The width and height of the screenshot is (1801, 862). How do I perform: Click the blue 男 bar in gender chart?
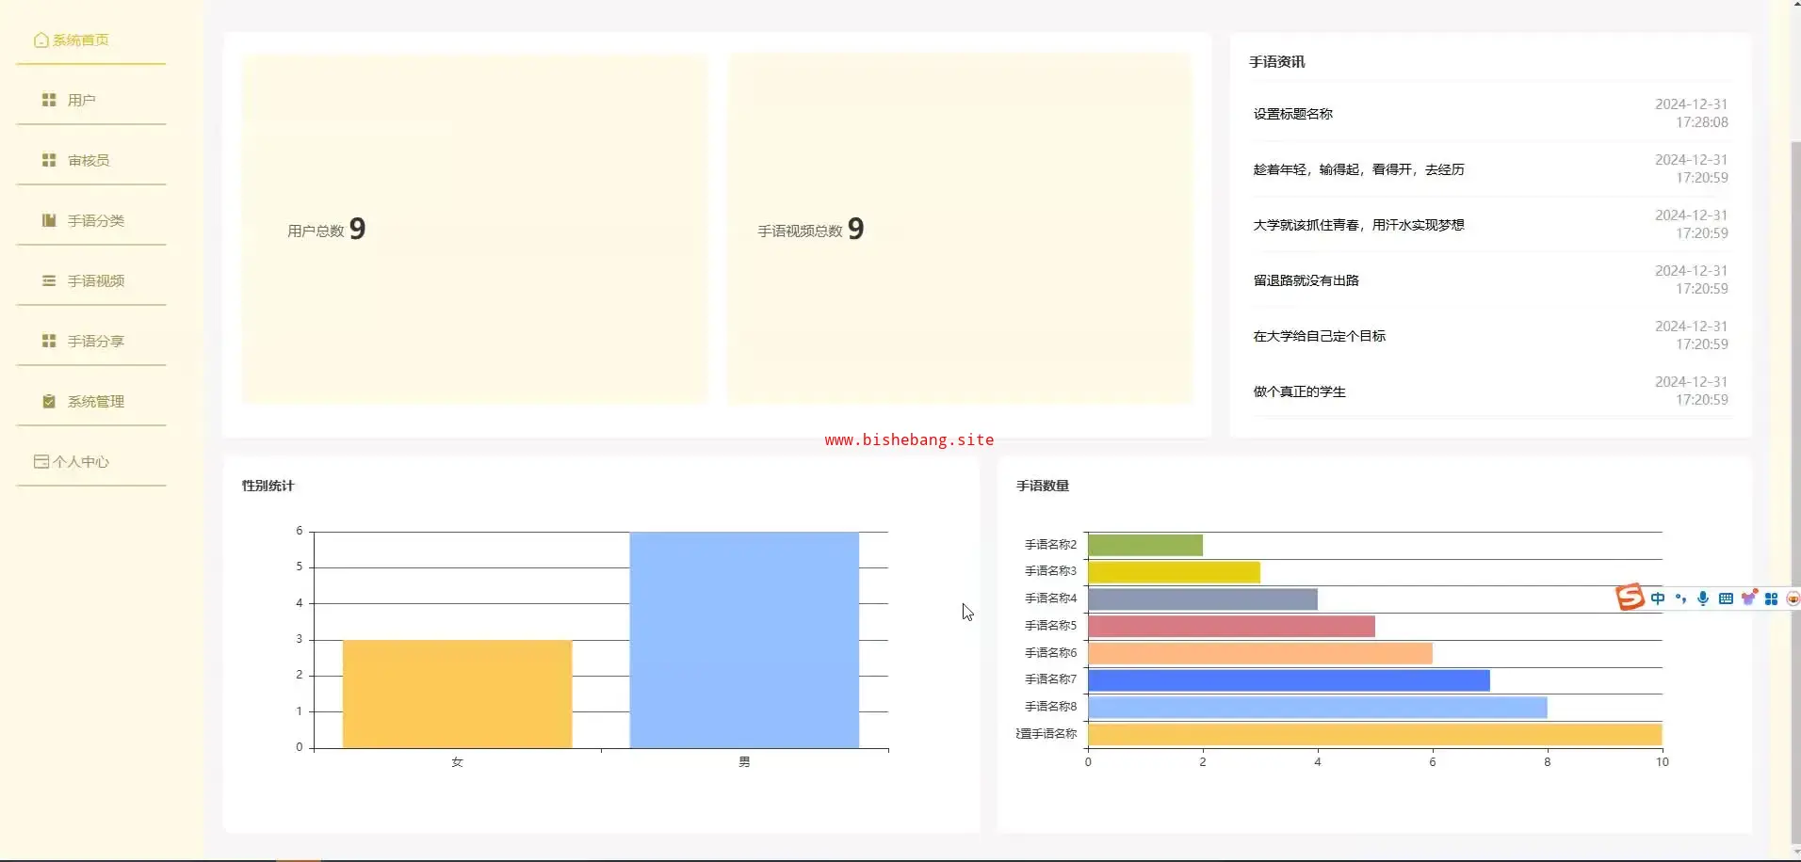744,640
